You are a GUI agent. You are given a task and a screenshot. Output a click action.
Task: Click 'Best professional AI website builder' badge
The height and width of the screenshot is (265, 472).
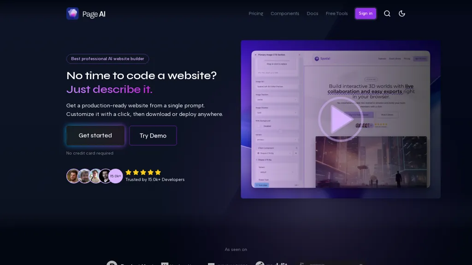(x=107, y=59)
